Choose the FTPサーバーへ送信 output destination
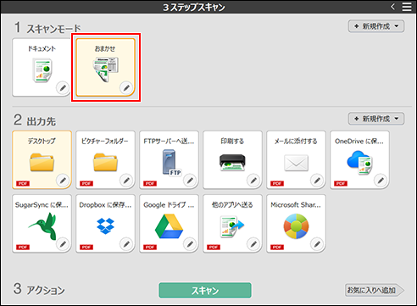417x306 pixels. (169, 159)
